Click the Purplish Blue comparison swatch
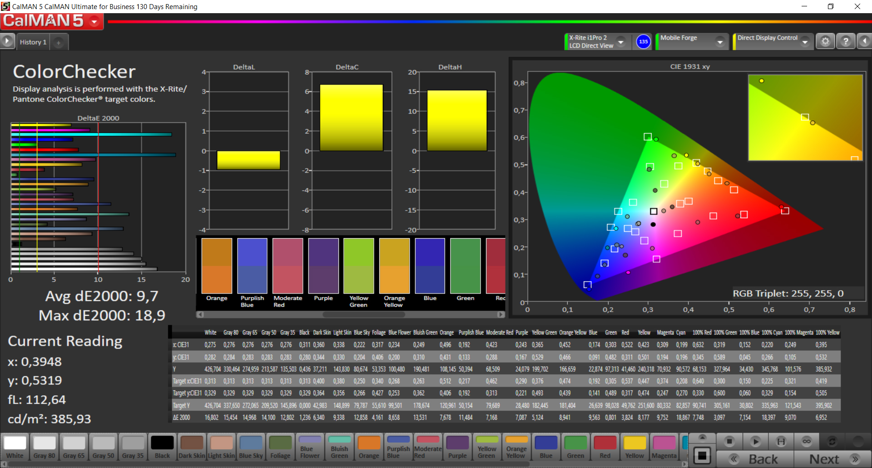 (x=252, y=266)
